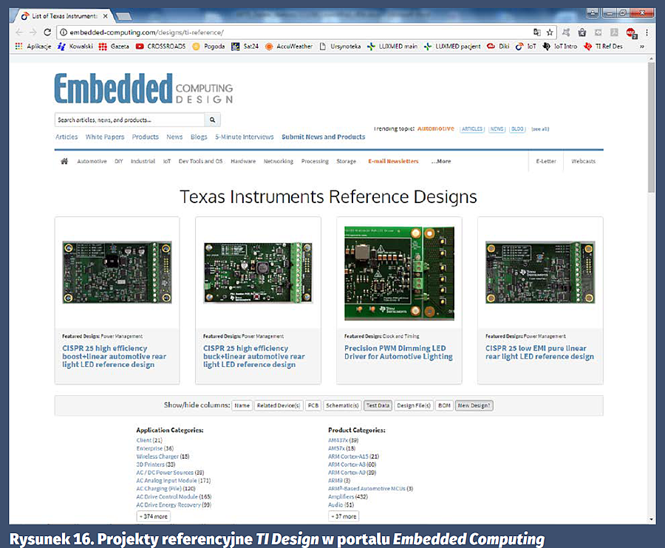The width and height of the screenshot is (665, 548).
Task: Click the 'Search articles, news, and products' field
Action: 129,120
